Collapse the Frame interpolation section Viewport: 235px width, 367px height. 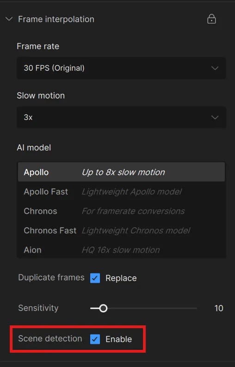pos(9,19)
